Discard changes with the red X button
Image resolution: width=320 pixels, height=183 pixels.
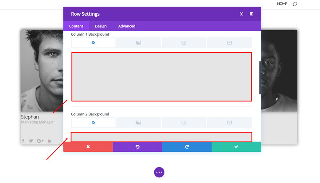tap(88, 147)
